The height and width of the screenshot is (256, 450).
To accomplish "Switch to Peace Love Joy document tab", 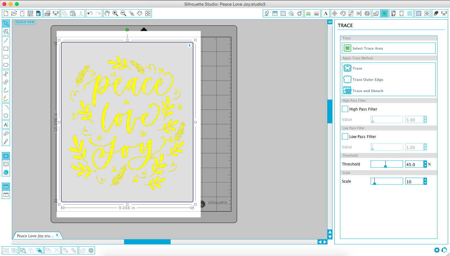I will (x=35, y=236).
